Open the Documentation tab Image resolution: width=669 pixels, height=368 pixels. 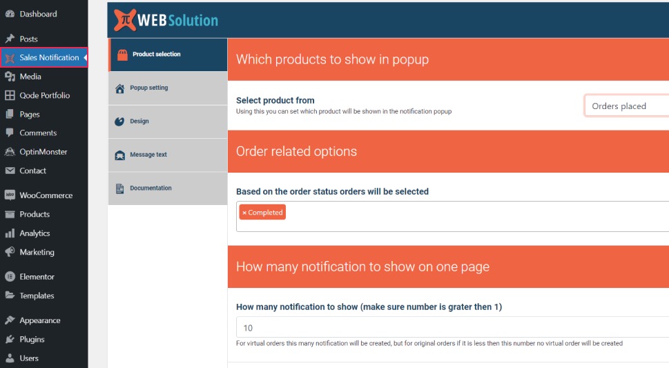[168, 188]
